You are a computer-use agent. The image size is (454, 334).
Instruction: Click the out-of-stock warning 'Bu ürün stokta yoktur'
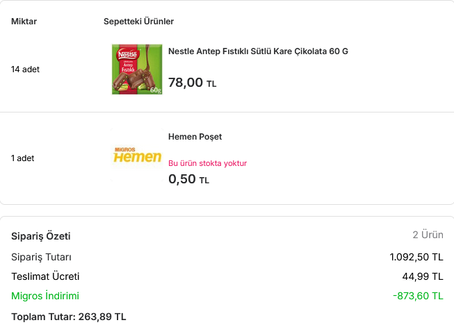207,163
